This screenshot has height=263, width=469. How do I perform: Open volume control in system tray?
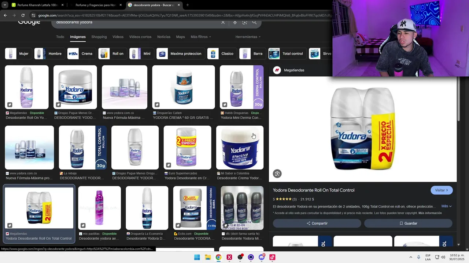point(443,257)
